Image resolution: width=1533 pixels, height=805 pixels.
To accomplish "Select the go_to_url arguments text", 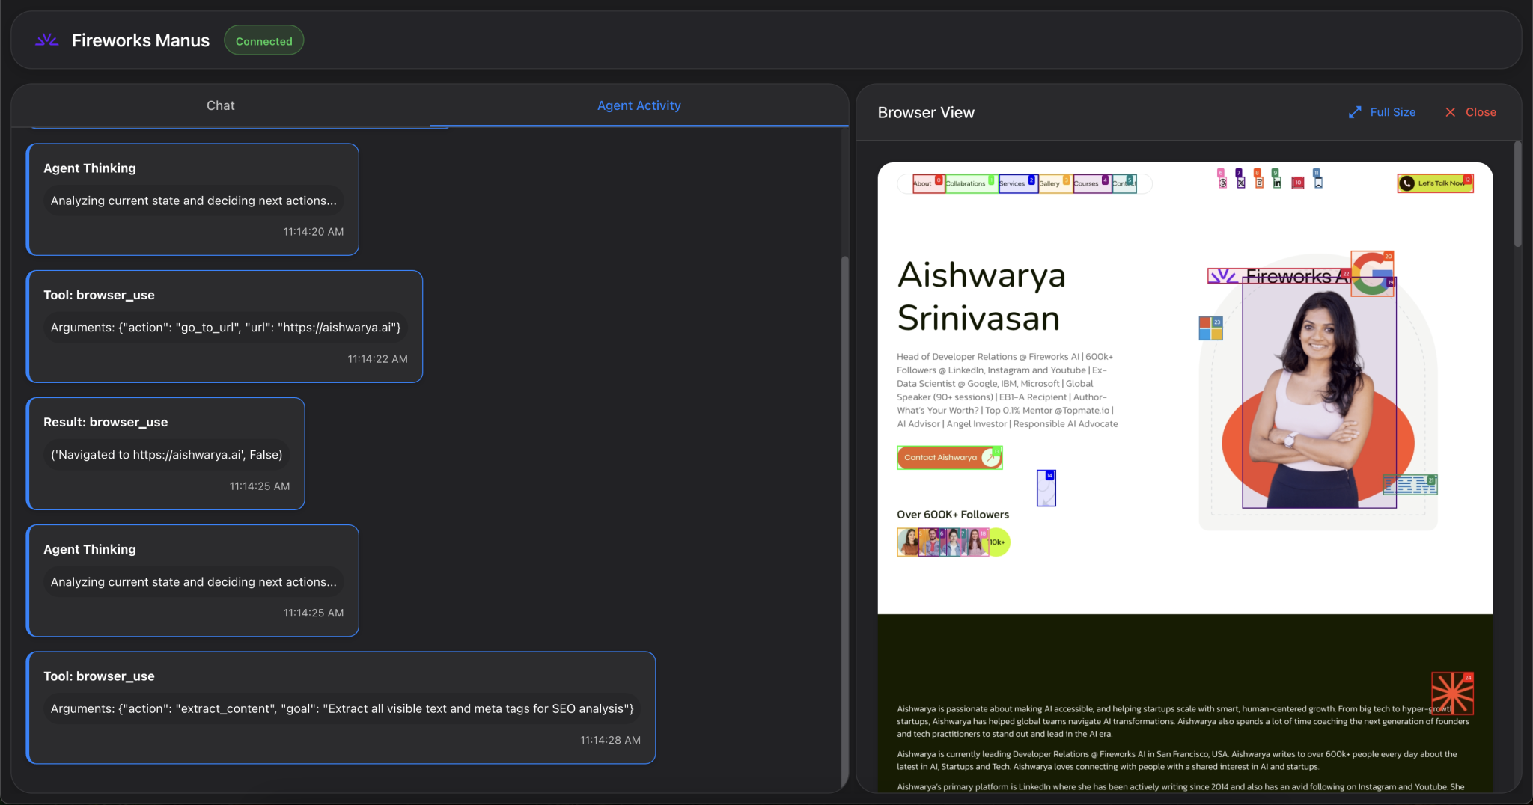I will pos(225,328).
